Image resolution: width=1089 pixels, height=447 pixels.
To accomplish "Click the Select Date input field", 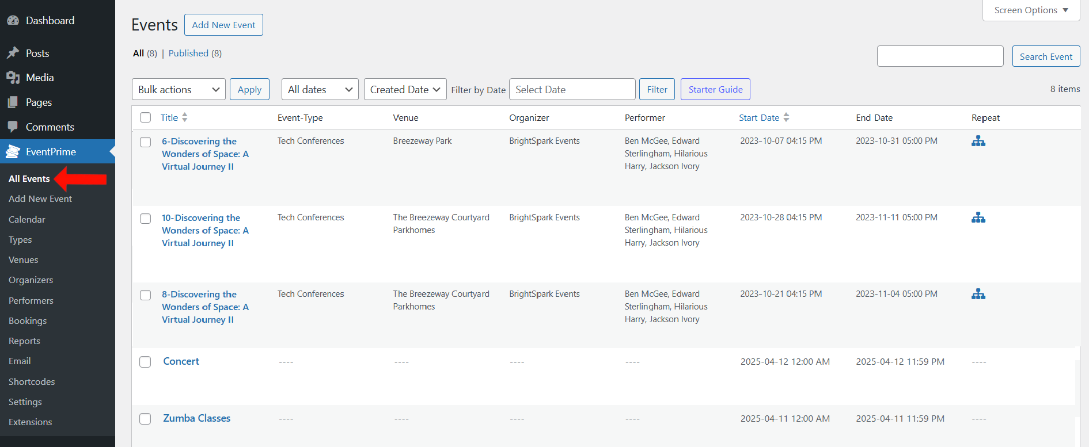I will pyautogui.click(x=572, y=89).
